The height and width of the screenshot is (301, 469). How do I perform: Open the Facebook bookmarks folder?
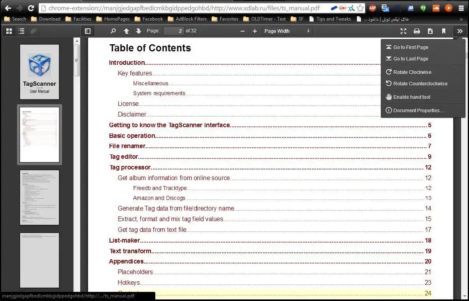pos(149,19)
